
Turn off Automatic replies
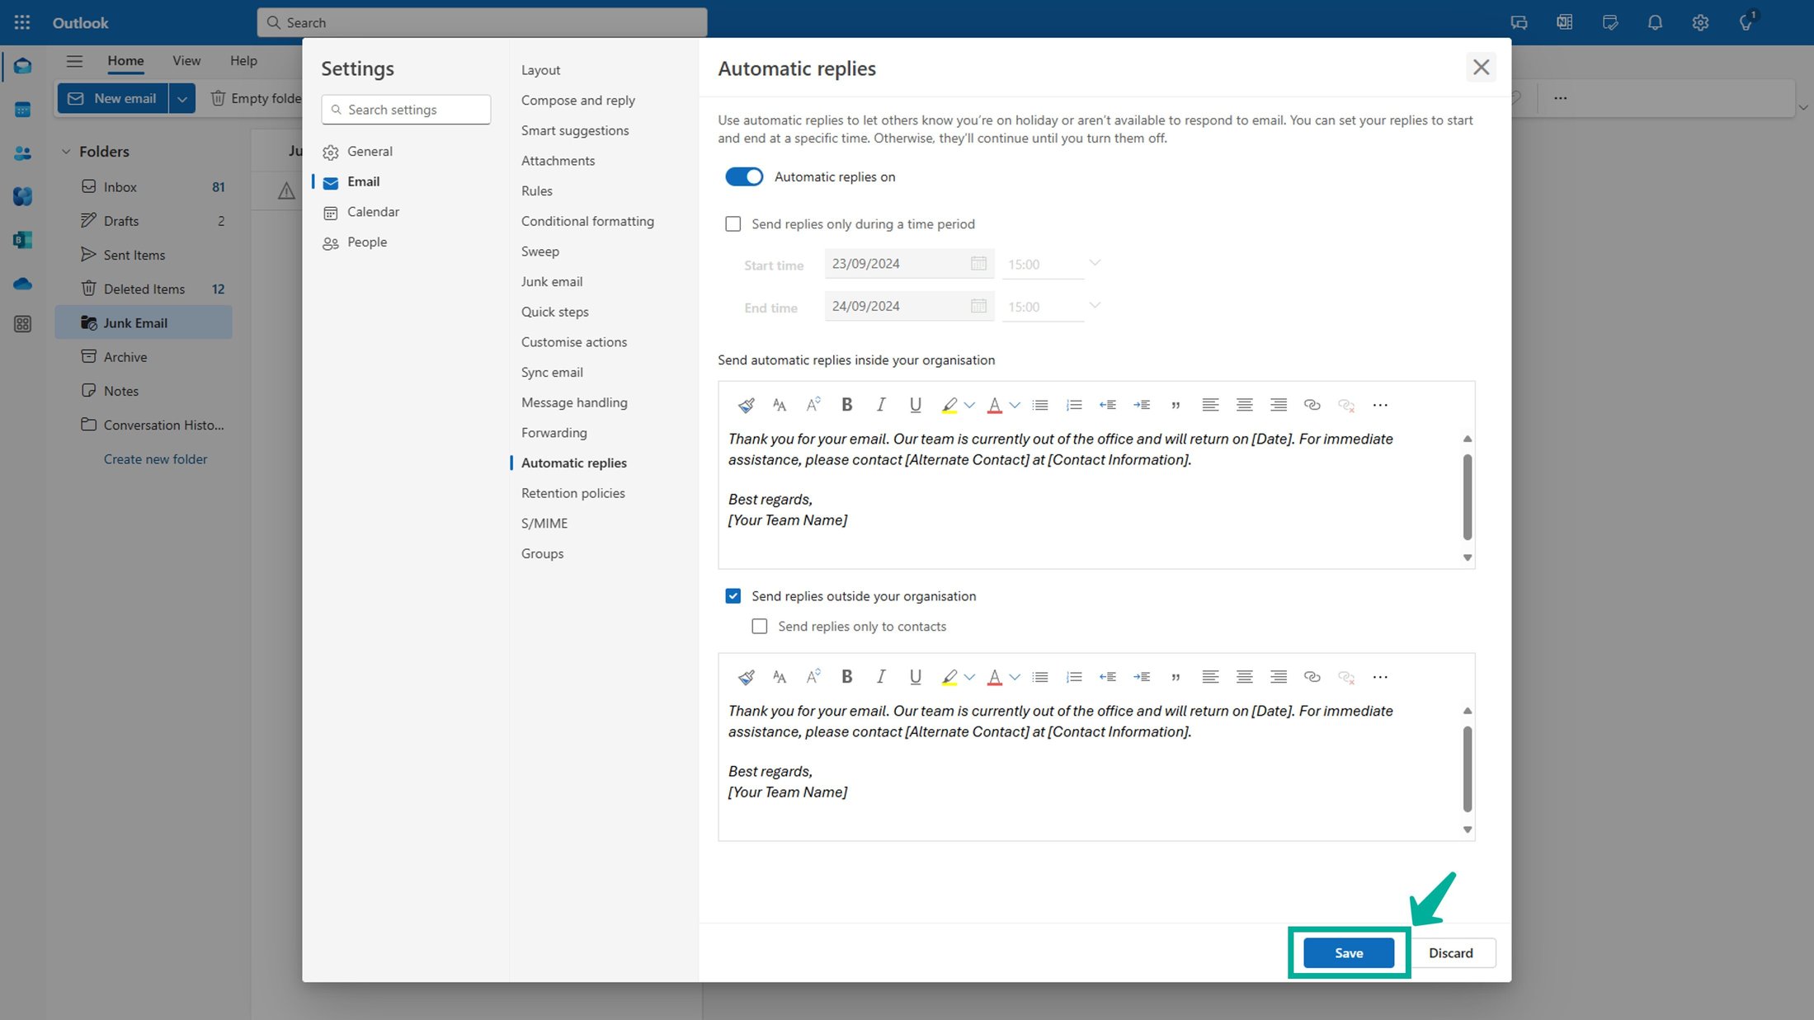click(743, 176)
